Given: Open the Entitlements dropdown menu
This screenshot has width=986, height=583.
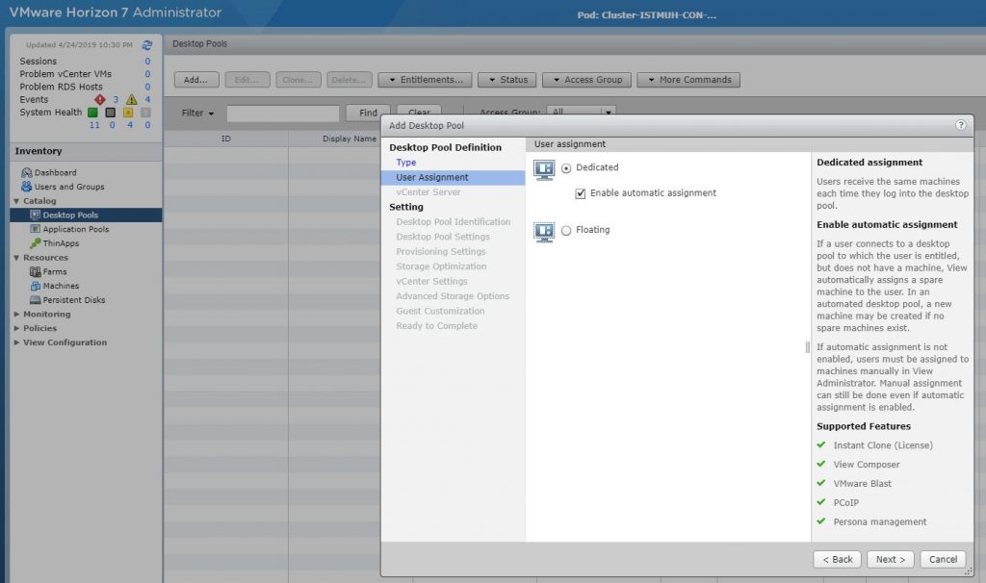Looking at the screenshot, I should coord(426,80).
